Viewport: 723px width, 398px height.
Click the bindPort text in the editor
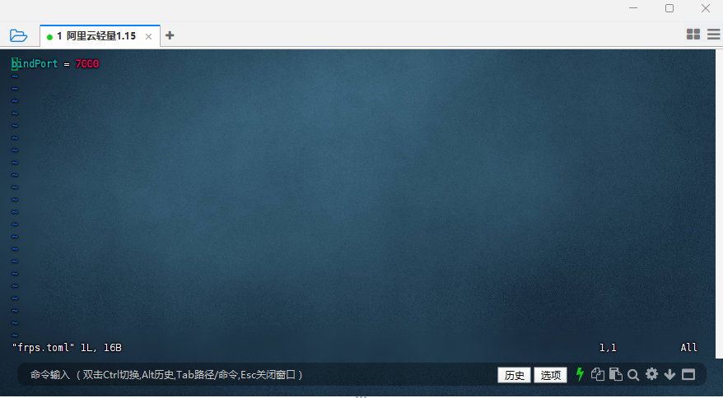point(35,63)
